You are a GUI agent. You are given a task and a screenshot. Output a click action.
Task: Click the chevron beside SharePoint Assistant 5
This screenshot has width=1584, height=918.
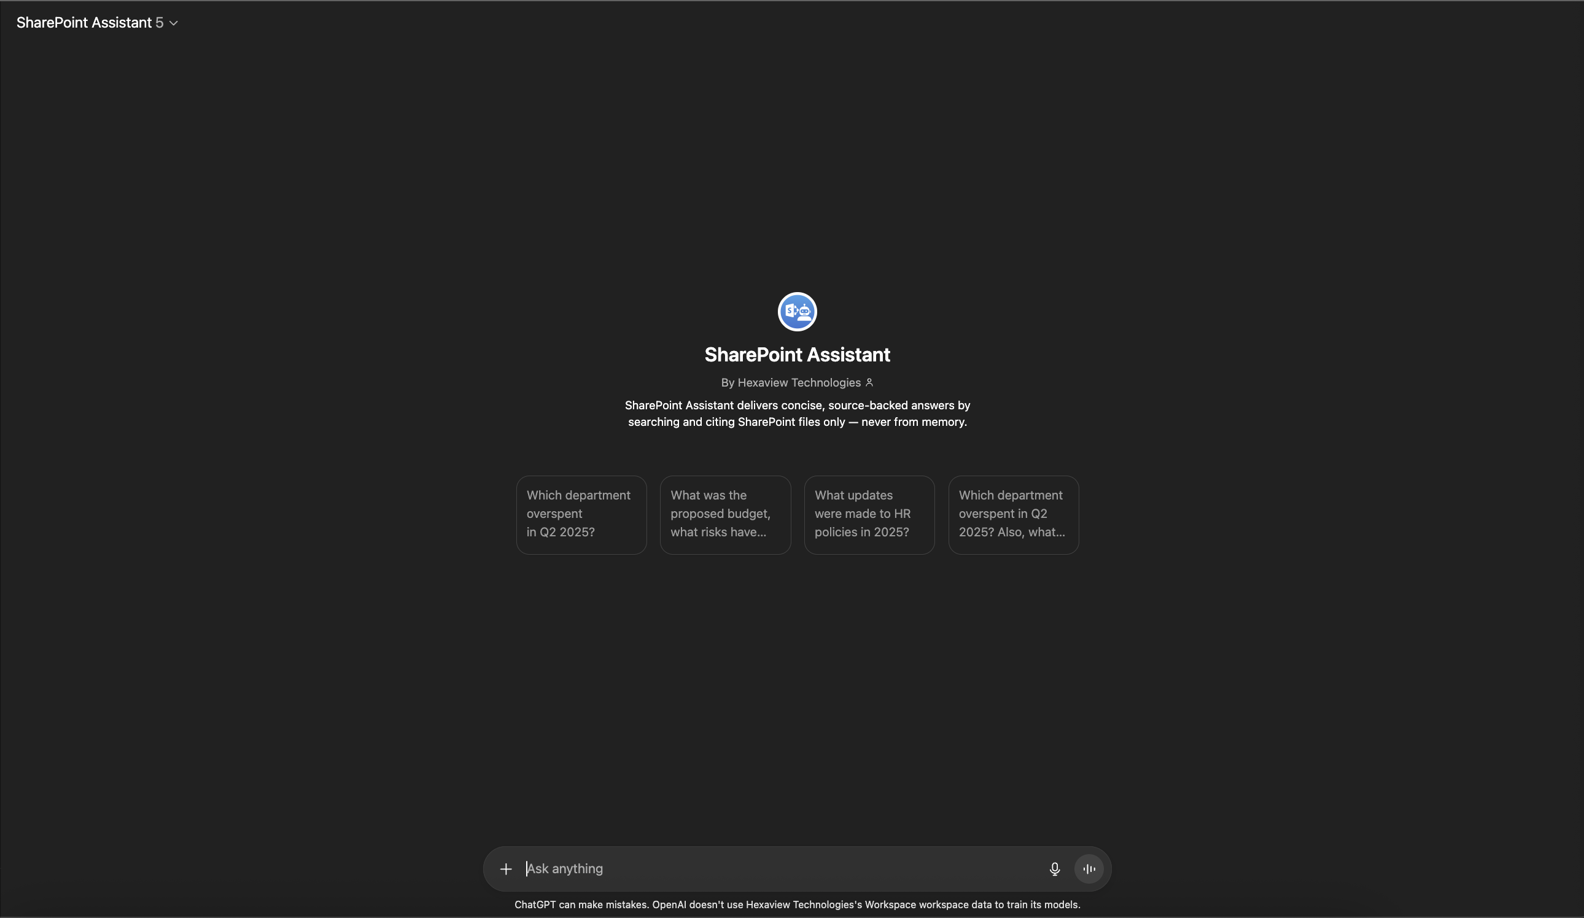[174, 23]
